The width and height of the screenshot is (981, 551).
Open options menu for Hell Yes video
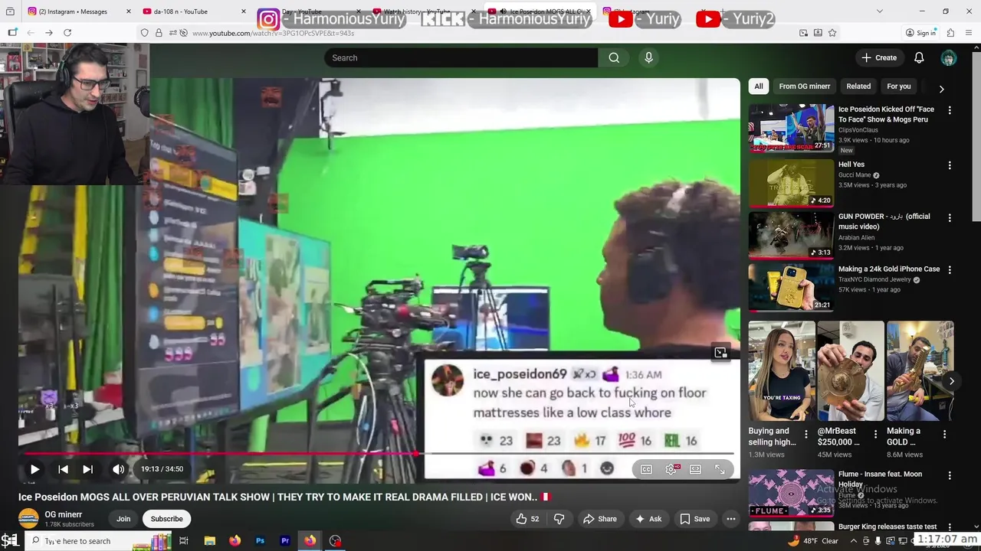coord(950,165)
